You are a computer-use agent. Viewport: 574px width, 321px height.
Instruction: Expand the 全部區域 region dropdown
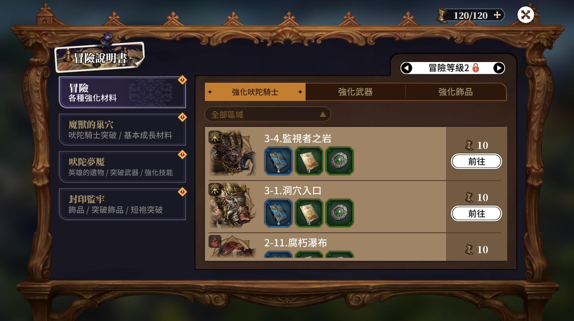point(268,114)
